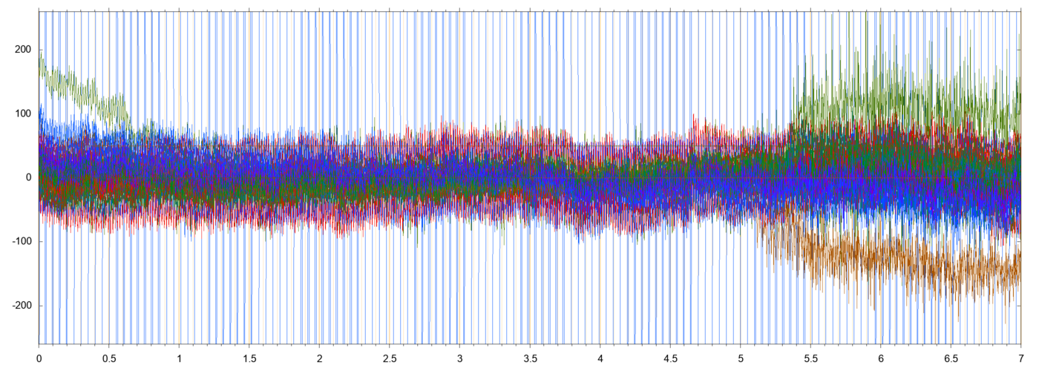This screenshot has height=371, width=1039.
Task: Click the x-axis label 4.5
Action: click(670, 358)
